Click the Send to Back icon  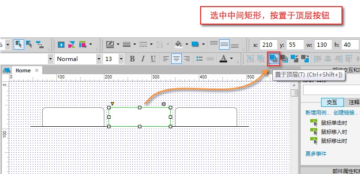pyautogui.click(x=284, y=59)
